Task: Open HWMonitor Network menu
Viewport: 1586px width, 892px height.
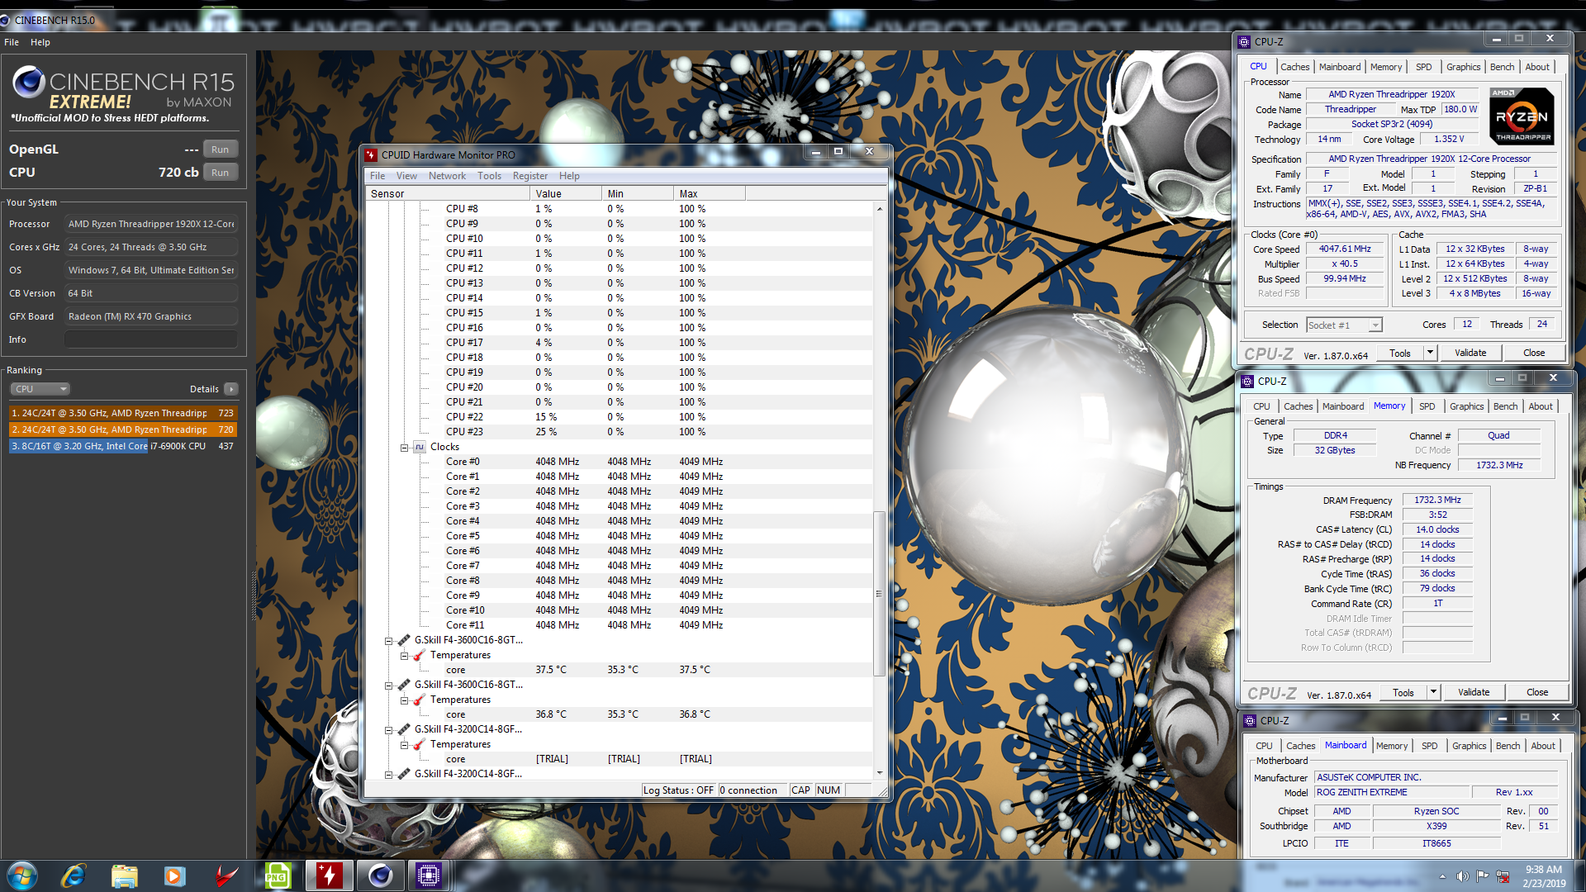Action: point(447,176)
